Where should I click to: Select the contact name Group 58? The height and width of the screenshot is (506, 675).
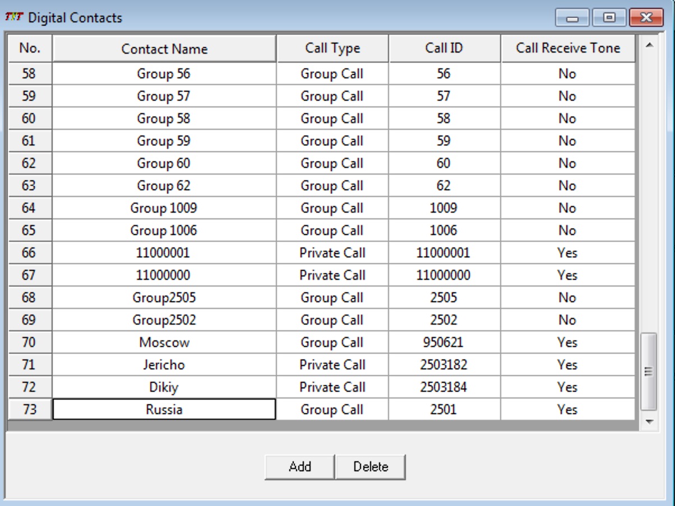pos(164,118)
